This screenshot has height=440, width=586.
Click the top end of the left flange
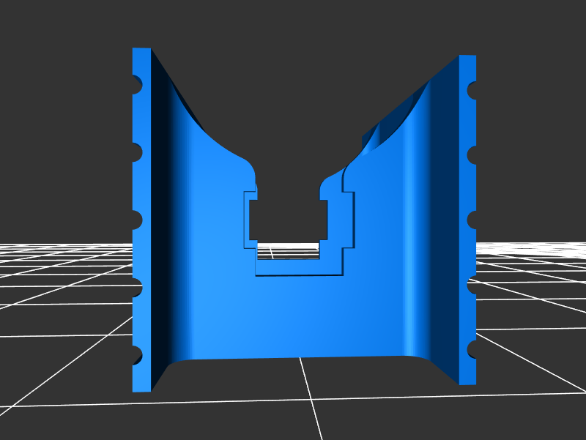pos(141,51)
